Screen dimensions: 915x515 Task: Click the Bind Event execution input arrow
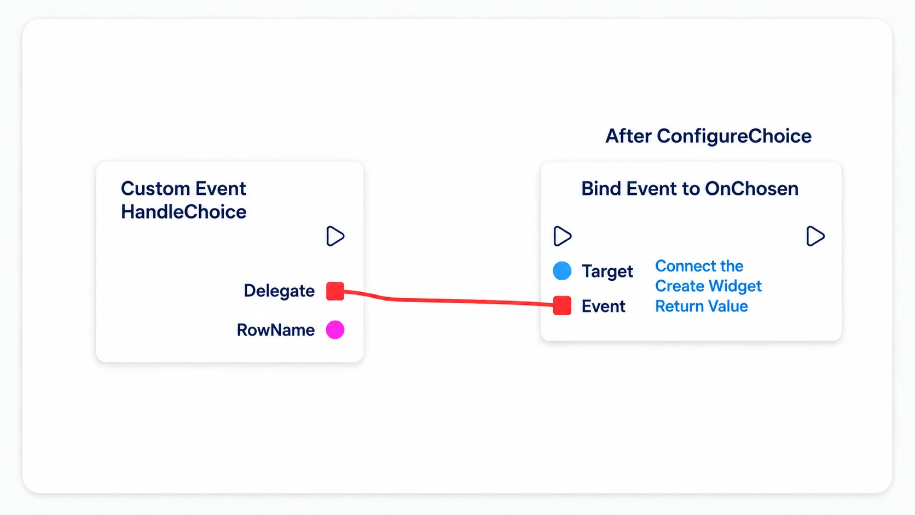coord(563,236)
